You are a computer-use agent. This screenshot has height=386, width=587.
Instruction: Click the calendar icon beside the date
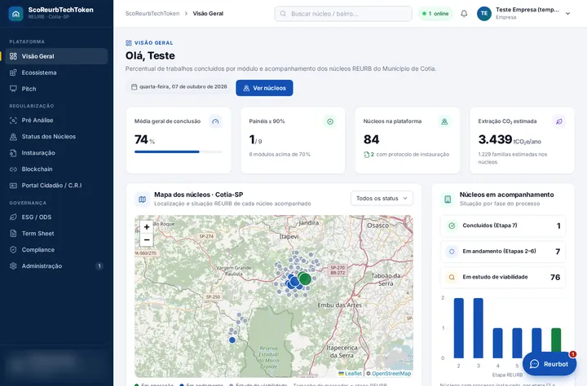pyautogui.click(x=134, y=87)
